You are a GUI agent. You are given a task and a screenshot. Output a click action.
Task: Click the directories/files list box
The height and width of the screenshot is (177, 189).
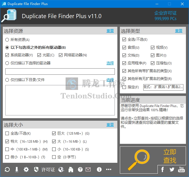(x=60, y=100)
